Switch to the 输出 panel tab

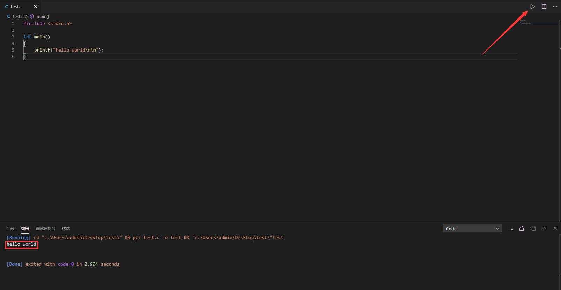point(25,229)
